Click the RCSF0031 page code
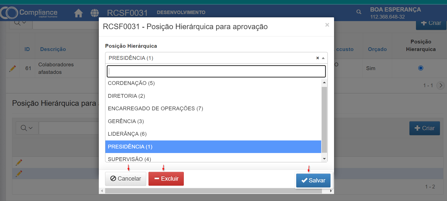 (x=127, y=13)
